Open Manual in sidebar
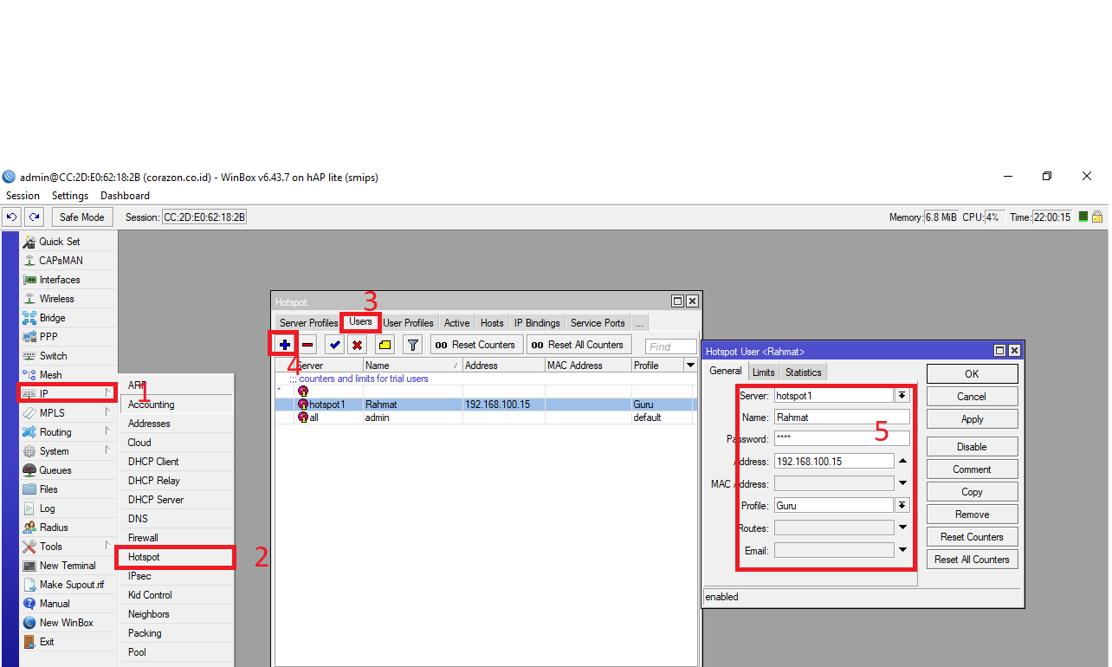The image size is (1112, 667). (x=68, y=604)
